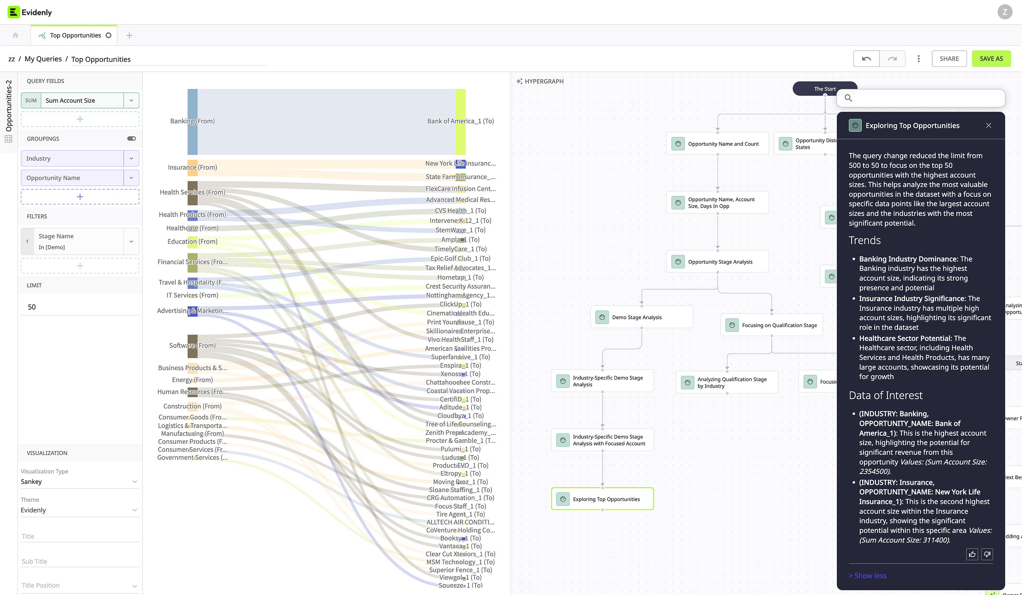
Task: Click the hypergraph search box
Action: (x=921, y=98)
